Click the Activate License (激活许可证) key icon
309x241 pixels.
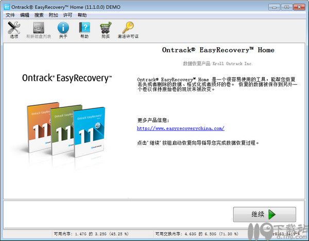128,30
